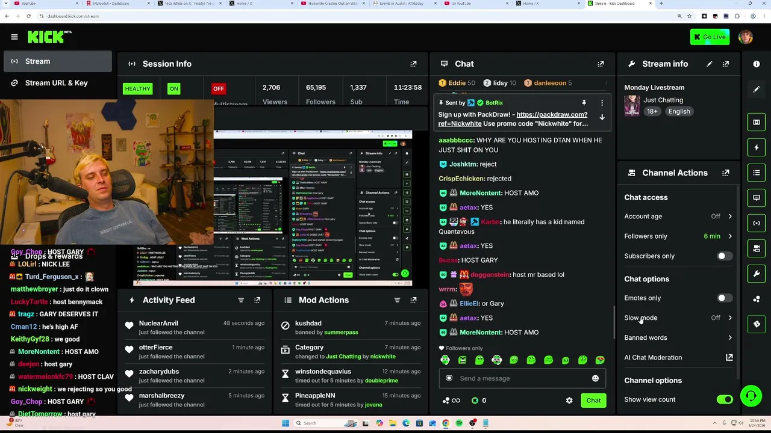Click the wrench icon in right sidebar
This screenshot has height=433, width=771.
click(757, 274)
